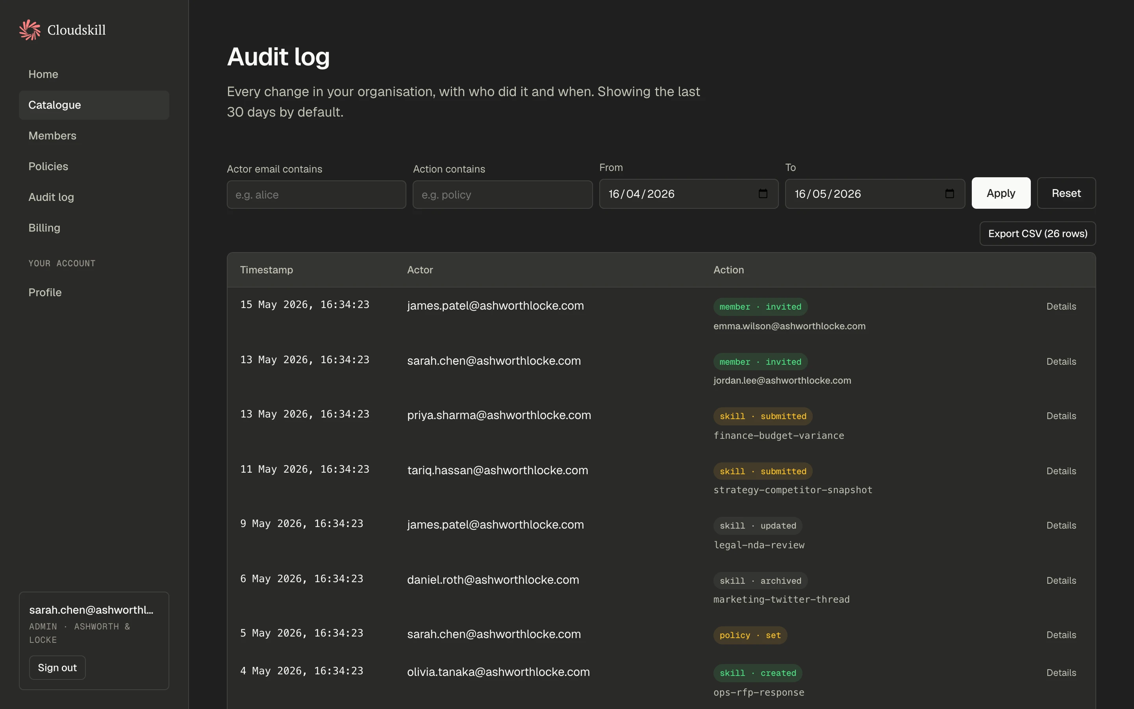This screenshot has height=709, width=1134.
Task: Click the skill created badge
Action: point(758,674)
